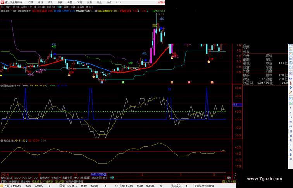Expand the 扩展 panel arrow
The height and width of the screenshot is (188, 293).
(x=4, y=181)
